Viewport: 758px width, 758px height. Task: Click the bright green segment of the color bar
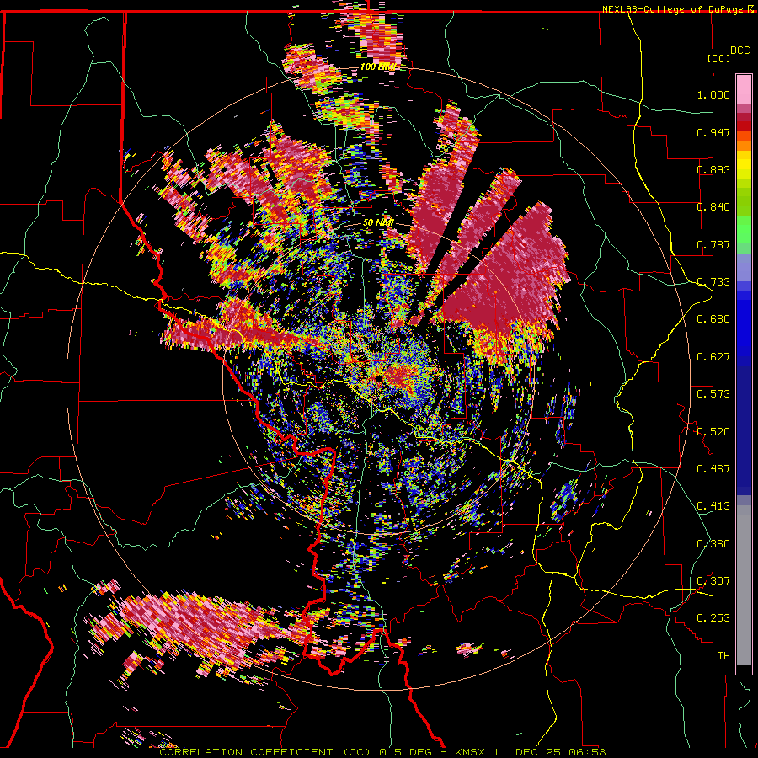(x=744, y=230)
